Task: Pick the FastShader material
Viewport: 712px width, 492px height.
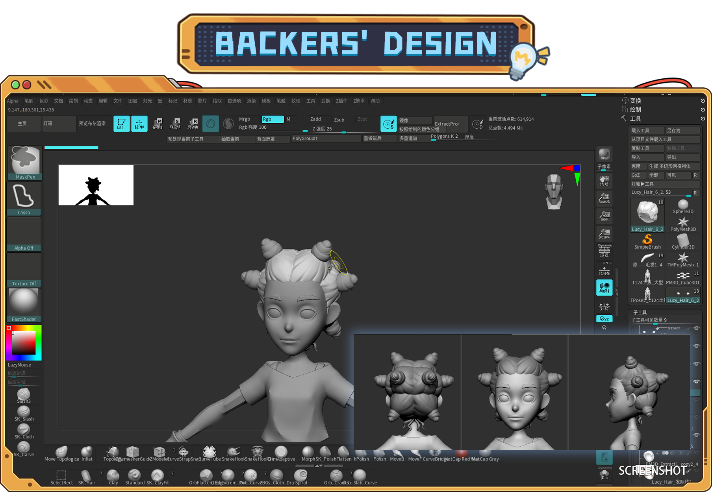Action: coord(24,305)
